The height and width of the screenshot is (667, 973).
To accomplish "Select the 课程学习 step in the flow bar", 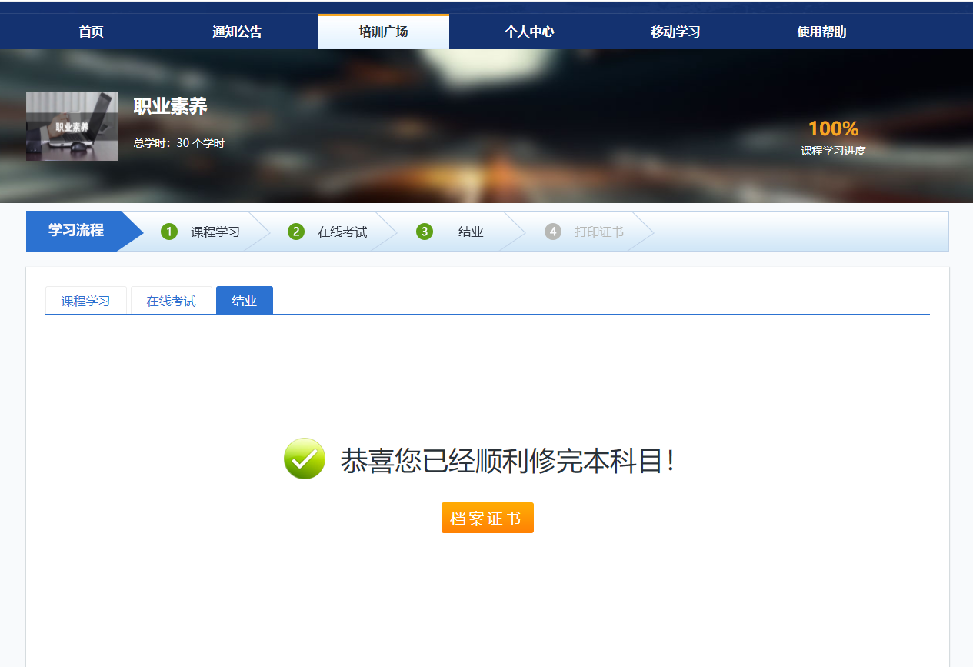I will point(215,232).
